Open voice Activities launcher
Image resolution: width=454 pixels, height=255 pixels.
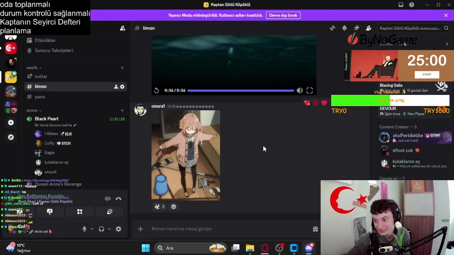click(x=80, y=211)
